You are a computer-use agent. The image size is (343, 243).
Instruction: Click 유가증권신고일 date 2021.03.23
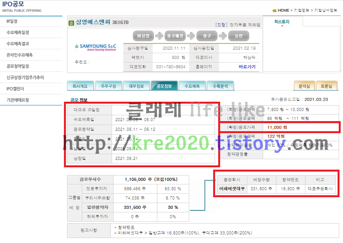click(x=316, y=99)
